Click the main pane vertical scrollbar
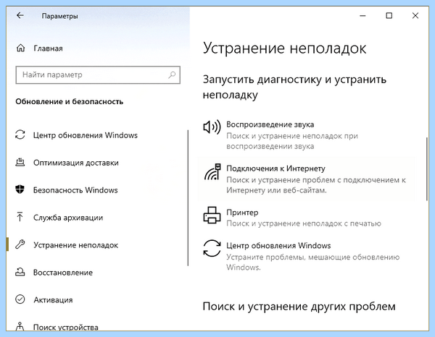The width and height of the screenshot is (435, 337). pyautogui.click(x=427, y=168)
